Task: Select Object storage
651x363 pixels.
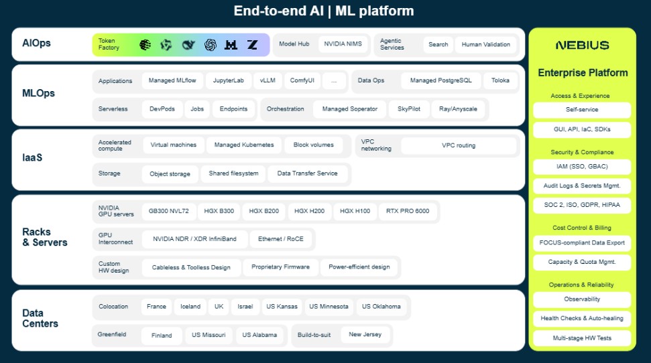Action: (x=170, y=174)
